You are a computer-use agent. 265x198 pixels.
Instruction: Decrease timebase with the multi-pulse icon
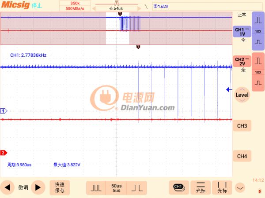pos(96,188)
